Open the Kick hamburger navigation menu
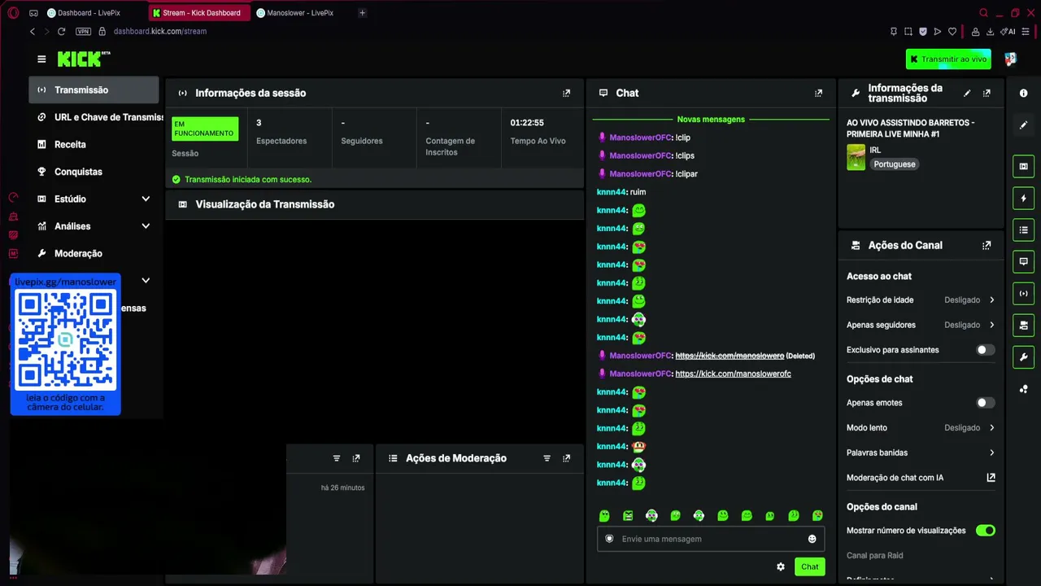1041x586 pixels. (41, 59)
